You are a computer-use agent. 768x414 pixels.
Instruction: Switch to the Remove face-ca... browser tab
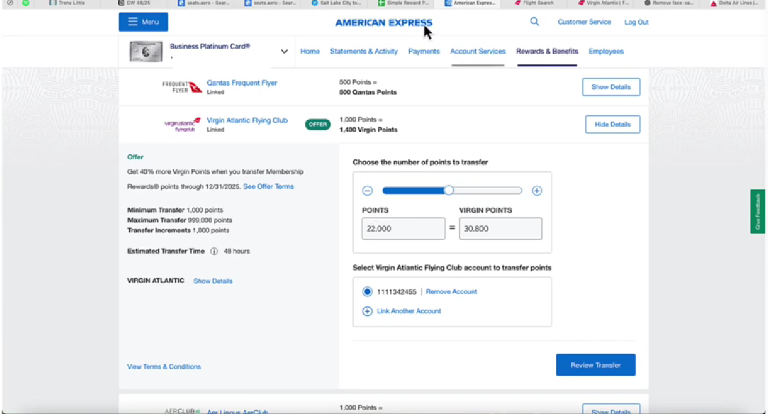pos(668,3)
